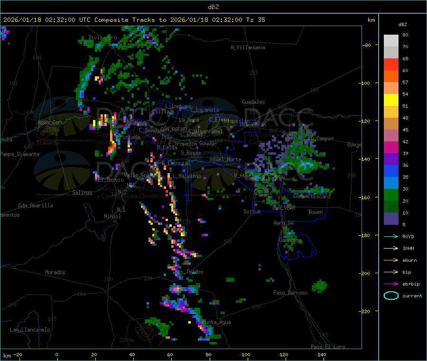Click the S_Rosas map label
Image resolution: width=427 pixels, height=361 pixels.
[x=191, y=153]
